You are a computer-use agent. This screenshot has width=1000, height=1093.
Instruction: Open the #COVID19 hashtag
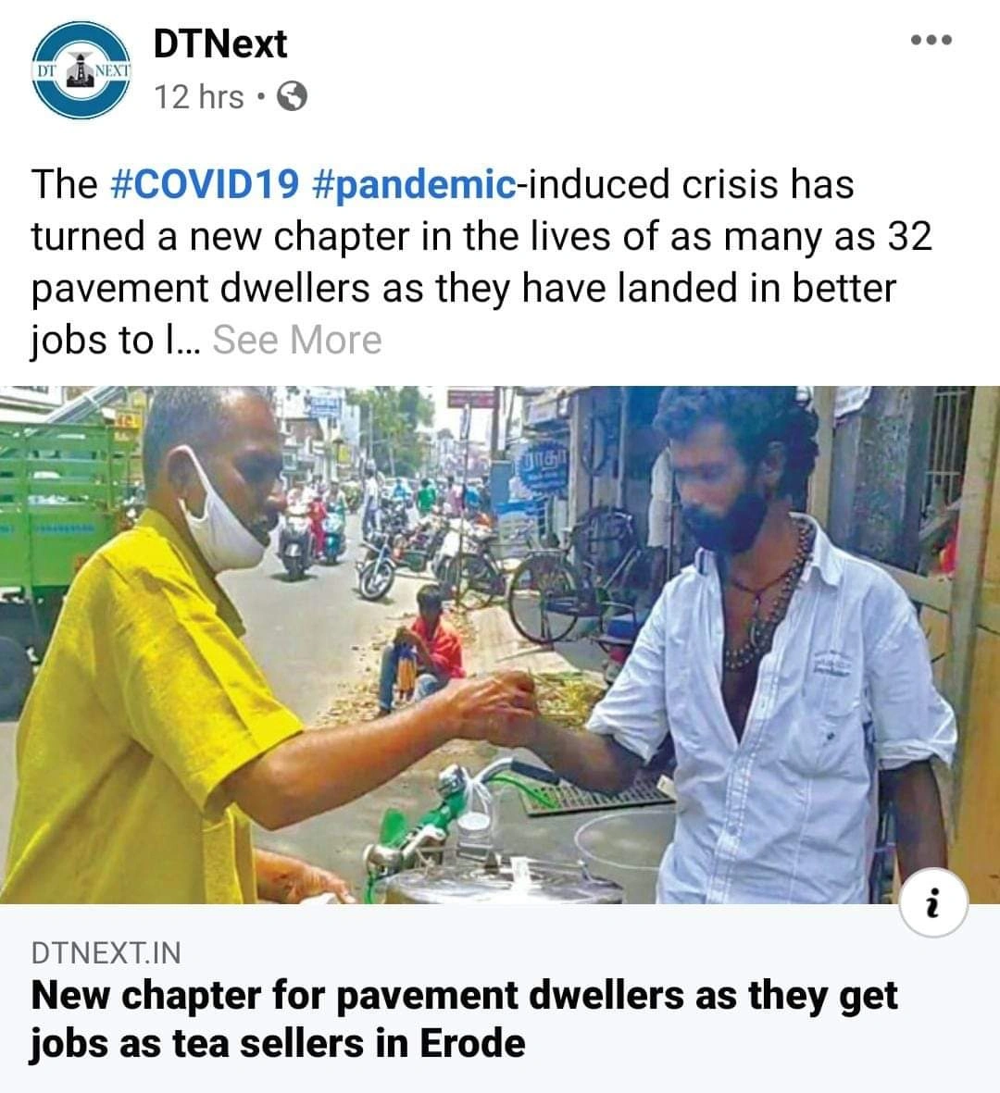point(205,185)
